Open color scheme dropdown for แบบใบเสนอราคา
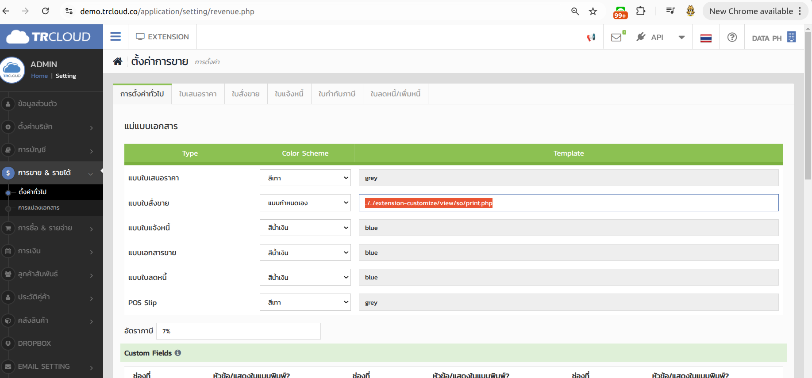 pyautogui.click(x=305, y=178)
